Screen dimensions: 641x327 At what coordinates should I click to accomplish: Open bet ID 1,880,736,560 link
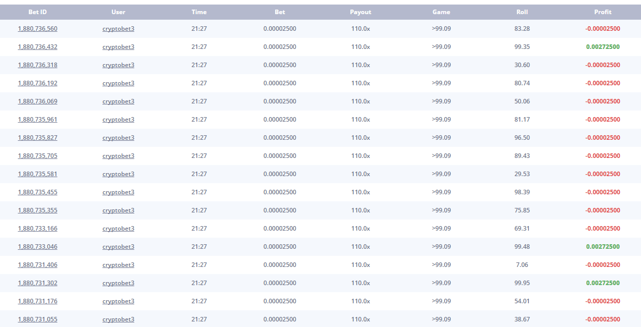(37, 29)
